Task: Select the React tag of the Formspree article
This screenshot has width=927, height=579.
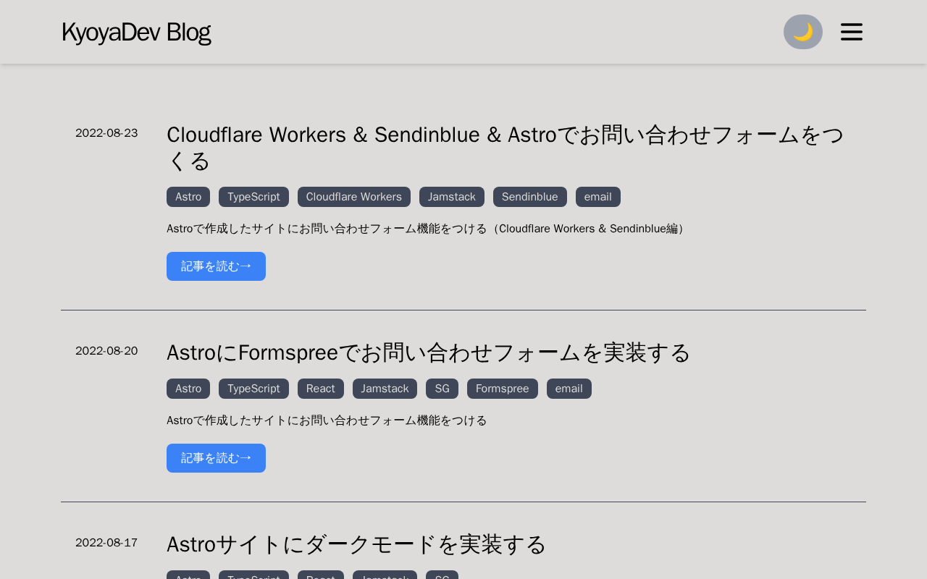Action: pos(320,389)
